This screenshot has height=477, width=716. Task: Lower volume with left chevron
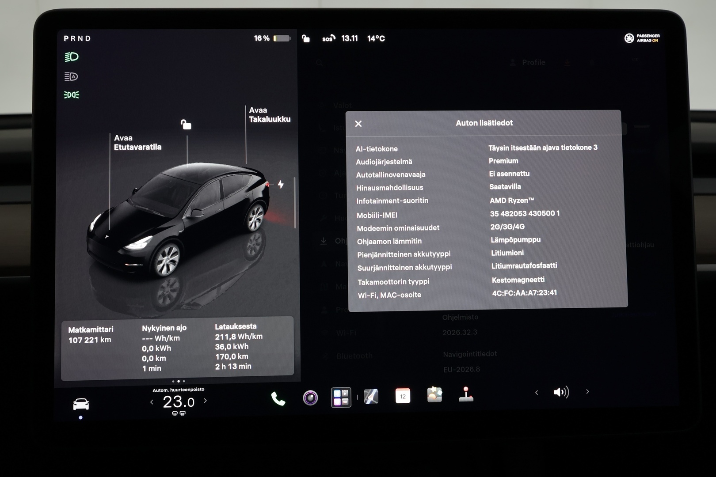(537, 393)
